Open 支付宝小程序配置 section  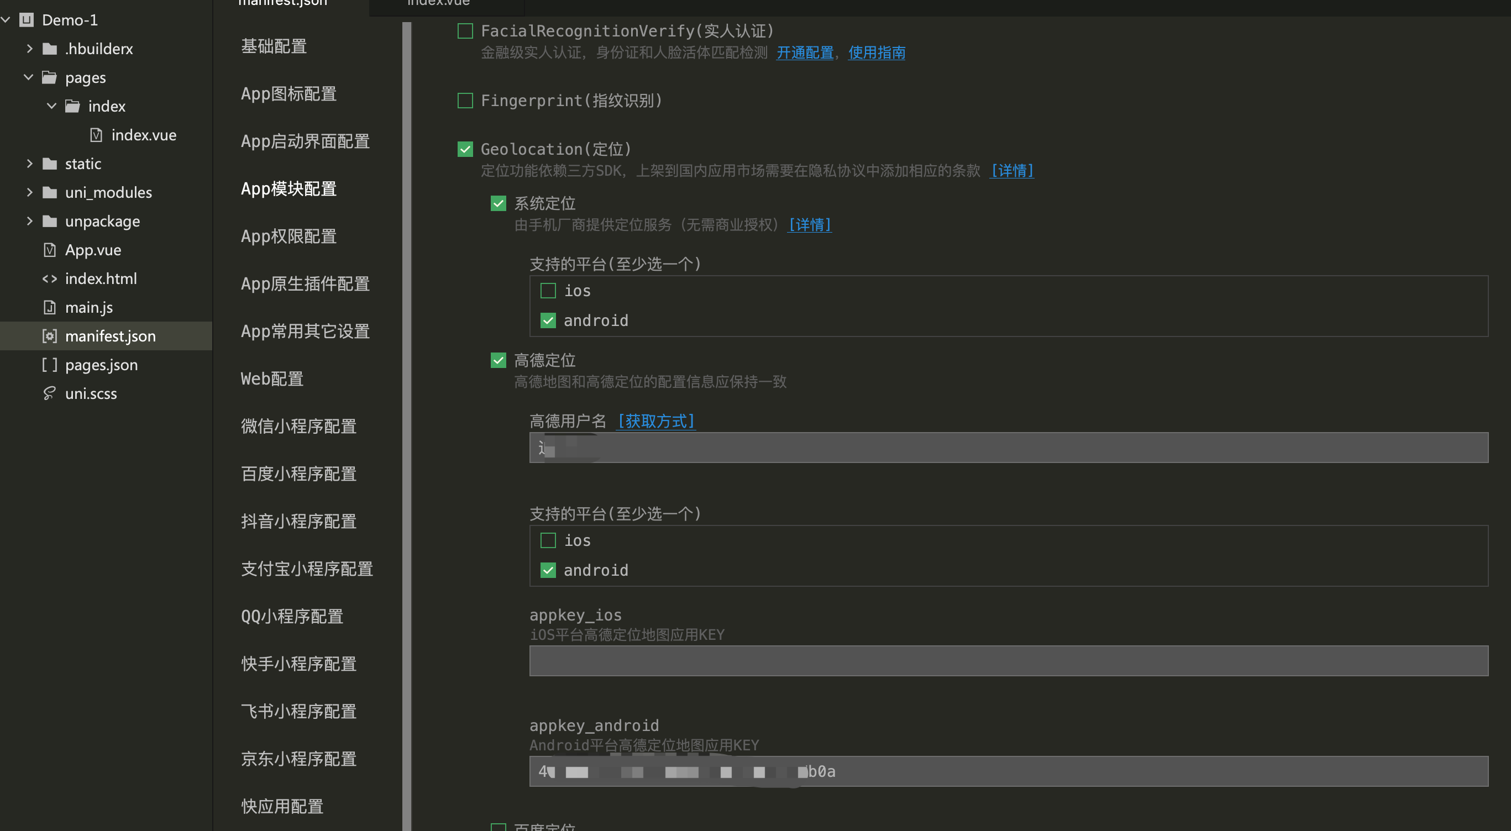(307, 569)
